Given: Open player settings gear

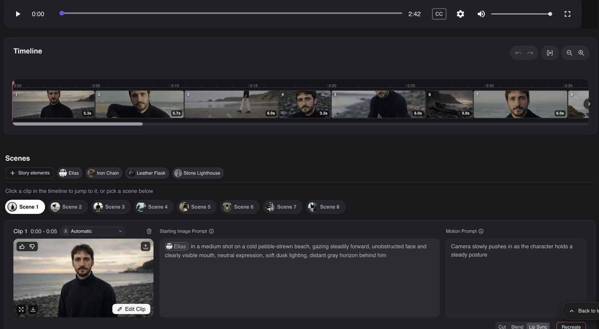Looking at the screenshot, I should point(460,14).
